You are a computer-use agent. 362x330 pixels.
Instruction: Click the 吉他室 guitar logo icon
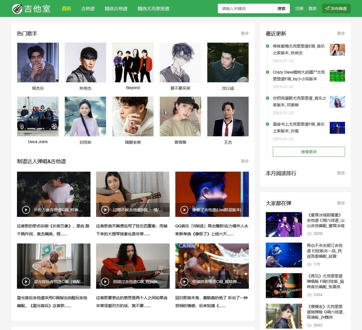pos(17,9)
